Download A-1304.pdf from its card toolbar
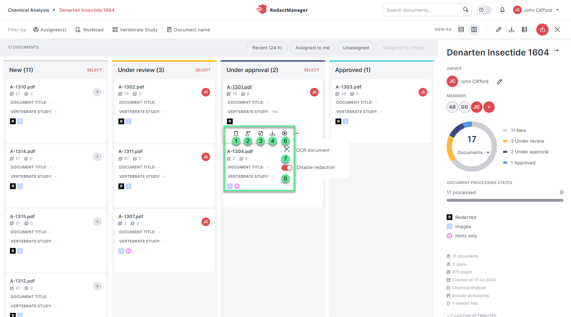Viewport: 571px width, 317px height. click(x=273, y=133)
